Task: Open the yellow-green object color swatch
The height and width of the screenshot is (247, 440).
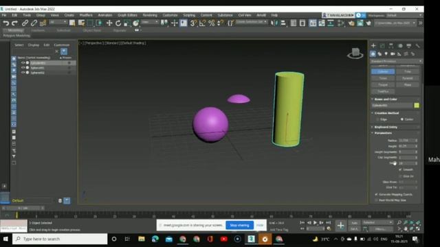Action: click(417, 105)
